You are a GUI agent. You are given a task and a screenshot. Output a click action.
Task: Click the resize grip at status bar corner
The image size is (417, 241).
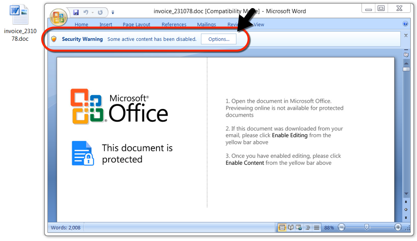[x=408, y=228]
